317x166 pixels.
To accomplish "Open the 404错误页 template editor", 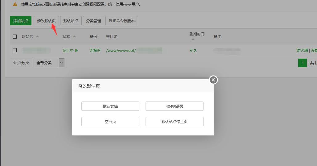I will point(175,106).
